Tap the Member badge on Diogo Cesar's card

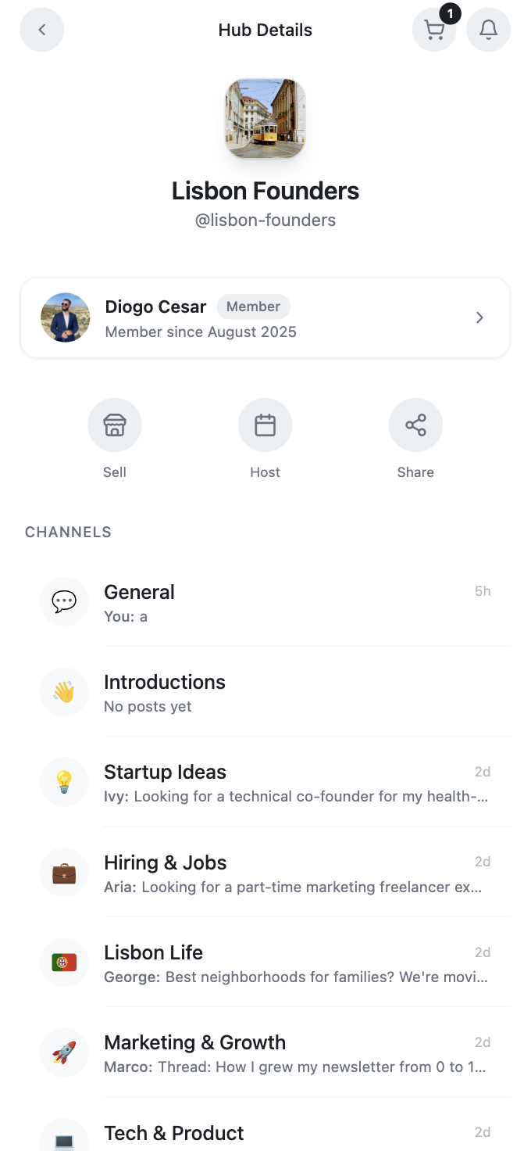coord(253,307)
